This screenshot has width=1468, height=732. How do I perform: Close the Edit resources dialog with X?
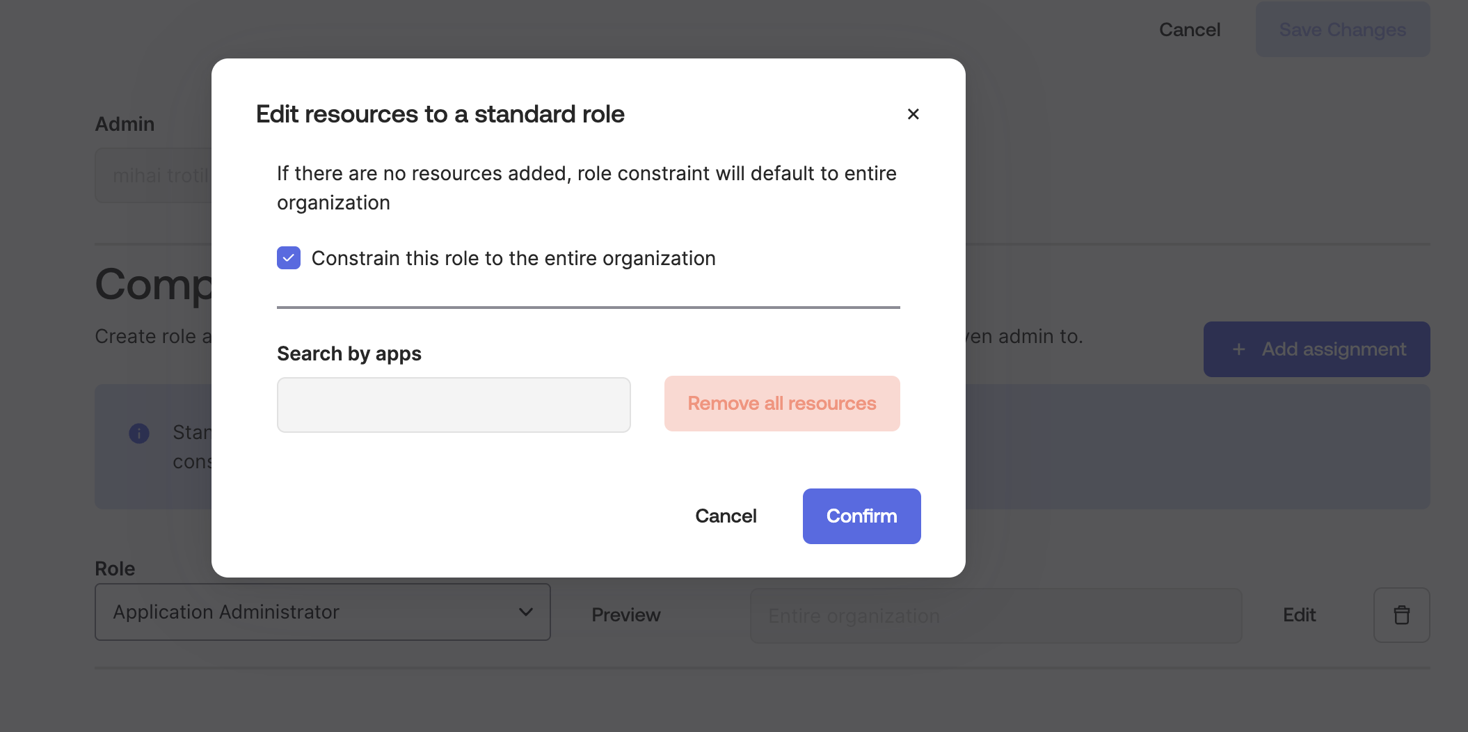tap(913, 114)
